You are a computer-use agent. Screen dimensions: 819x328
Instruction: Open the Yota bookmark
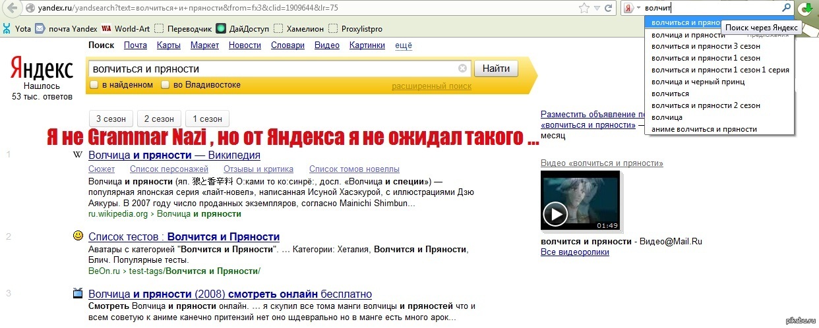(16, 28)
